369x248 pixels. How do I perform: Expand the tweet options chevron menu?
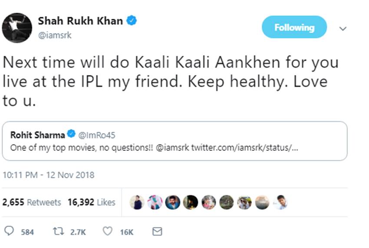pyautogui.click(x=343, y=29)
